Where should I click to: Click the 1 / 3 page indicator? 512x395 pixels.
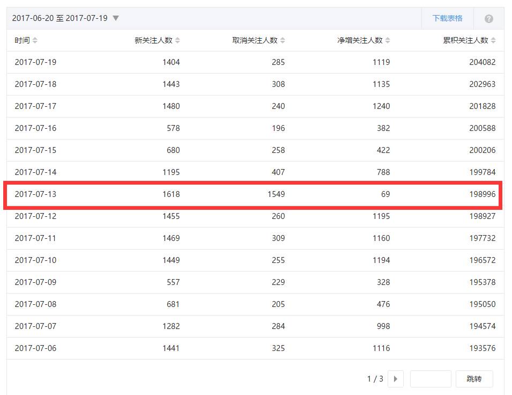[375, 379]
